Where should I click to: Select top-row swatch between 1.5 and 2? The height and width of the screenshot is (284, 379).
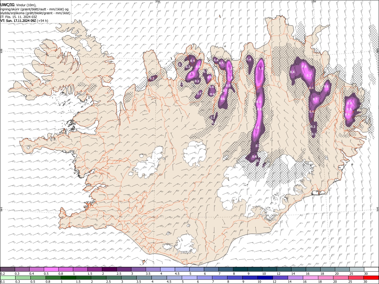pos(95,270)
